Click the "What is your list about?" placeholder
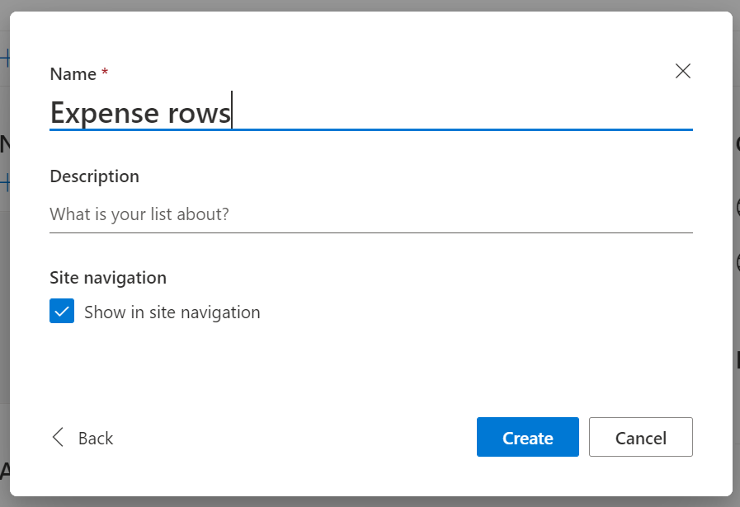This screenshot has height=507, width=740. 139,214
